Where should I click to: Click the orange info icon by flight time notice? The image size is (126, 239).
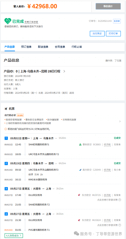tap(6, 129)
